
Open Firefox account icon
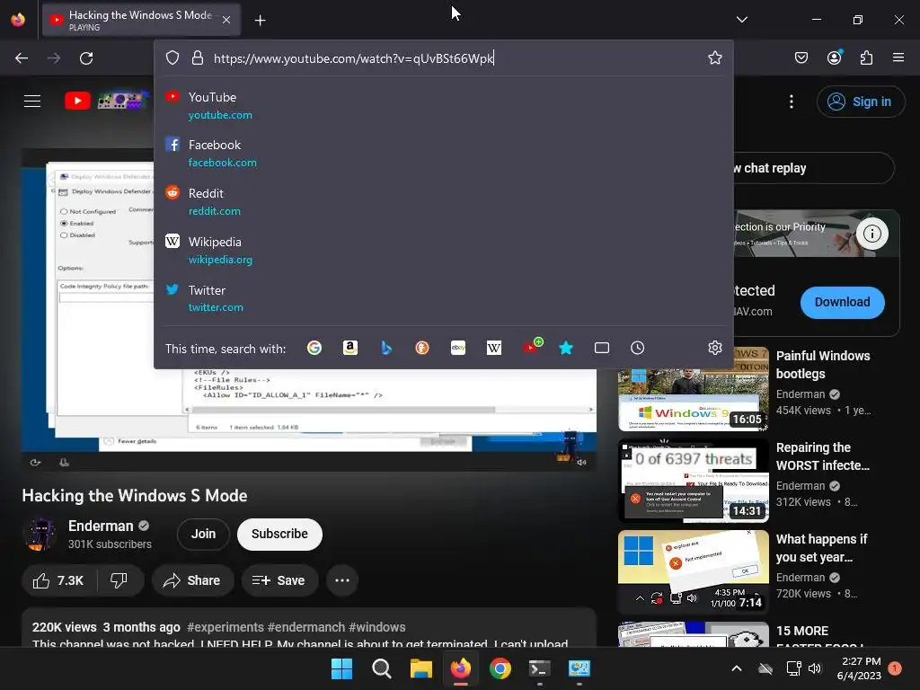click(x=834, y=57)
